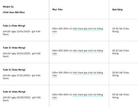Select the '35 Kỷ Vật Chào Mừng' reward cell
This screenshot has width=138, height=107.
click(121, 74)
